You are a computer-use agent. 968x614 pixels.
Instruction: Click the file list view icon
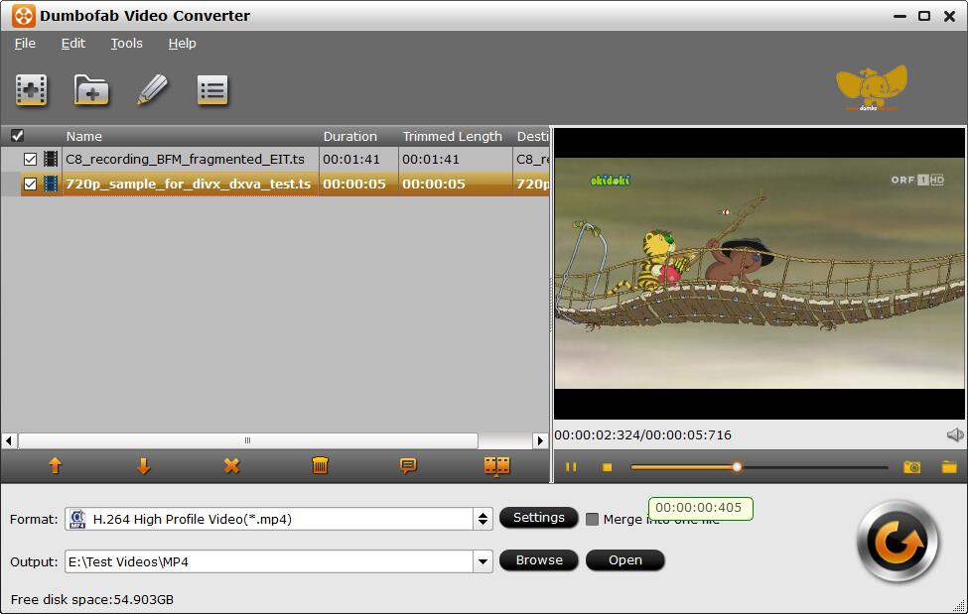[x=212, y=90]
